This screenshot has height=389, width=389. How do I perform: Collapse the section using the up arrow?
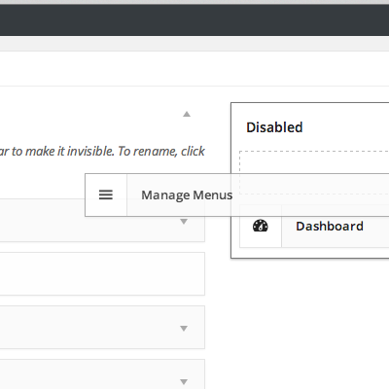(x=187, y=114)
